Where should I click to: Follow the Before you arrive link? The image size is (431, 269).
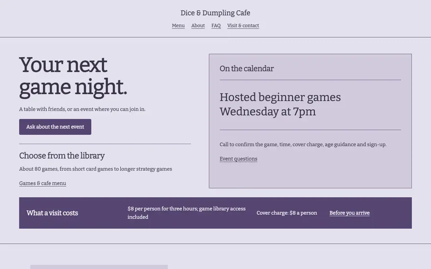click(349, 213)
